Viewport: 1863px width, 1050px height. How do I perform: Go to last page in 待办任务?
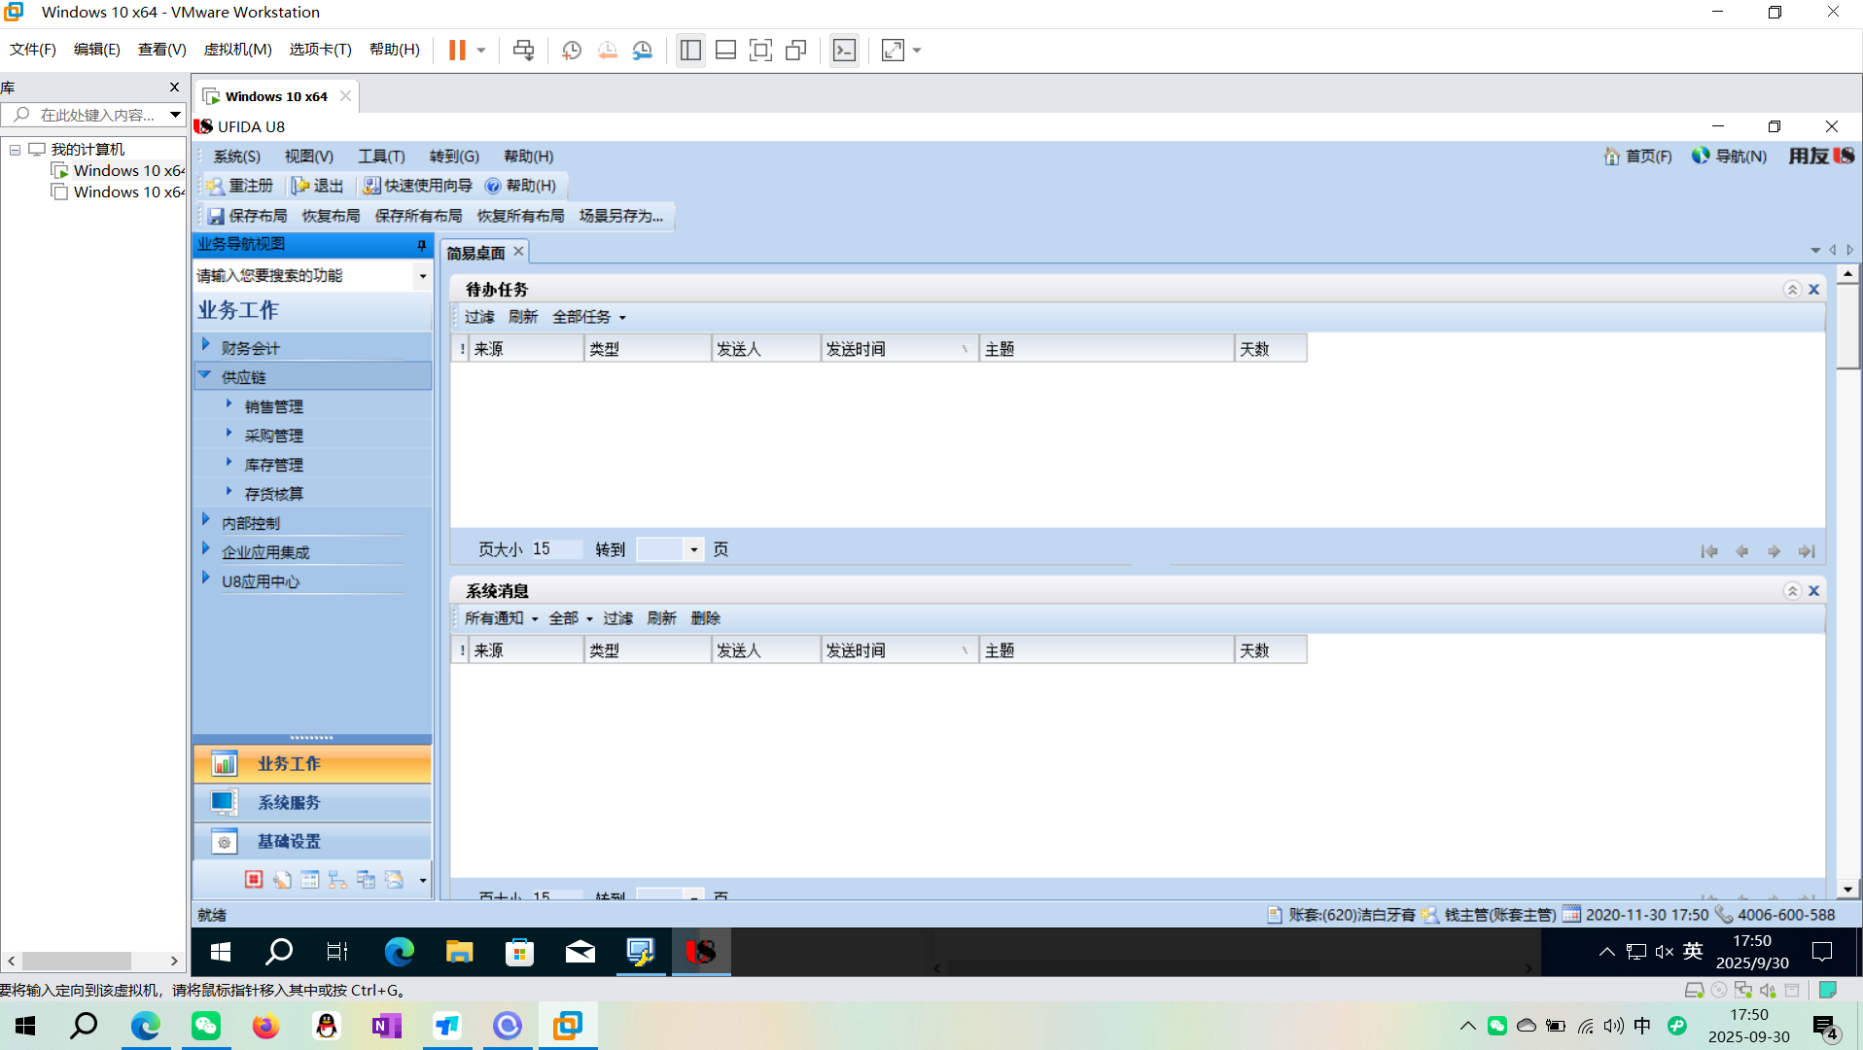tap(1807, 551)
